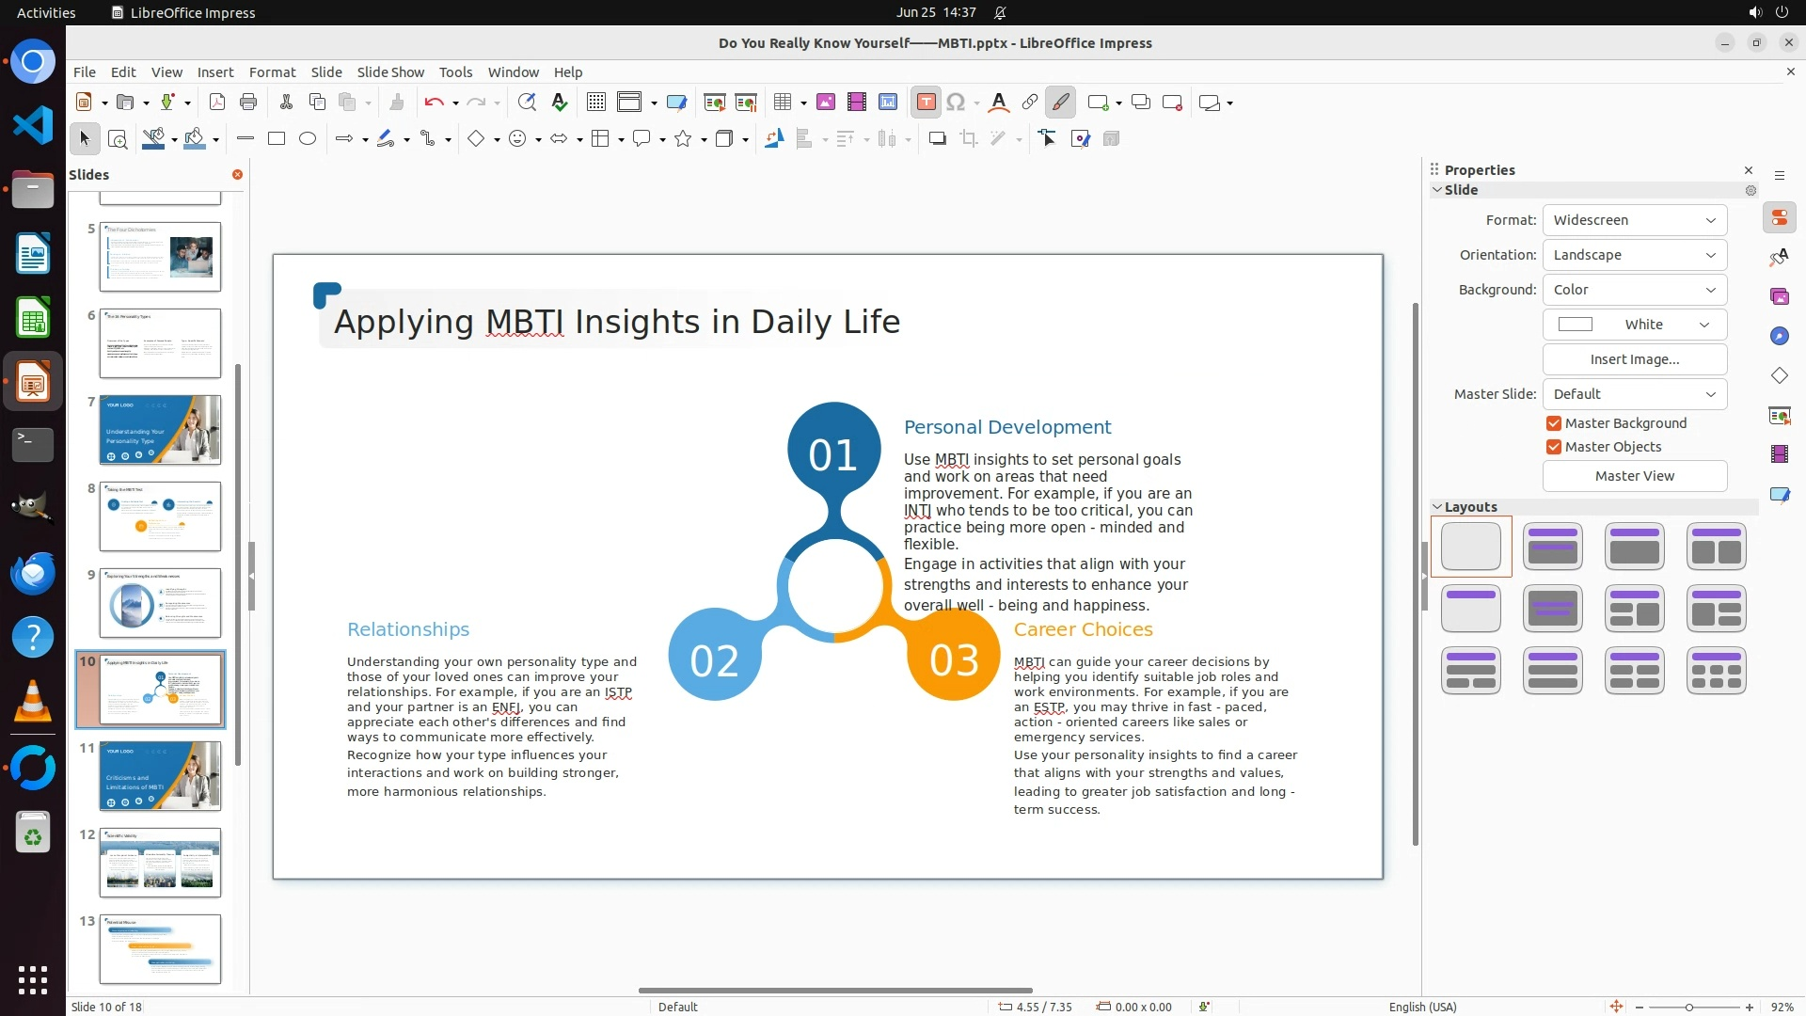Click the Insert Image... button
Image resolution: width=1806 pixels, height=1016 pixels.
1634,359
